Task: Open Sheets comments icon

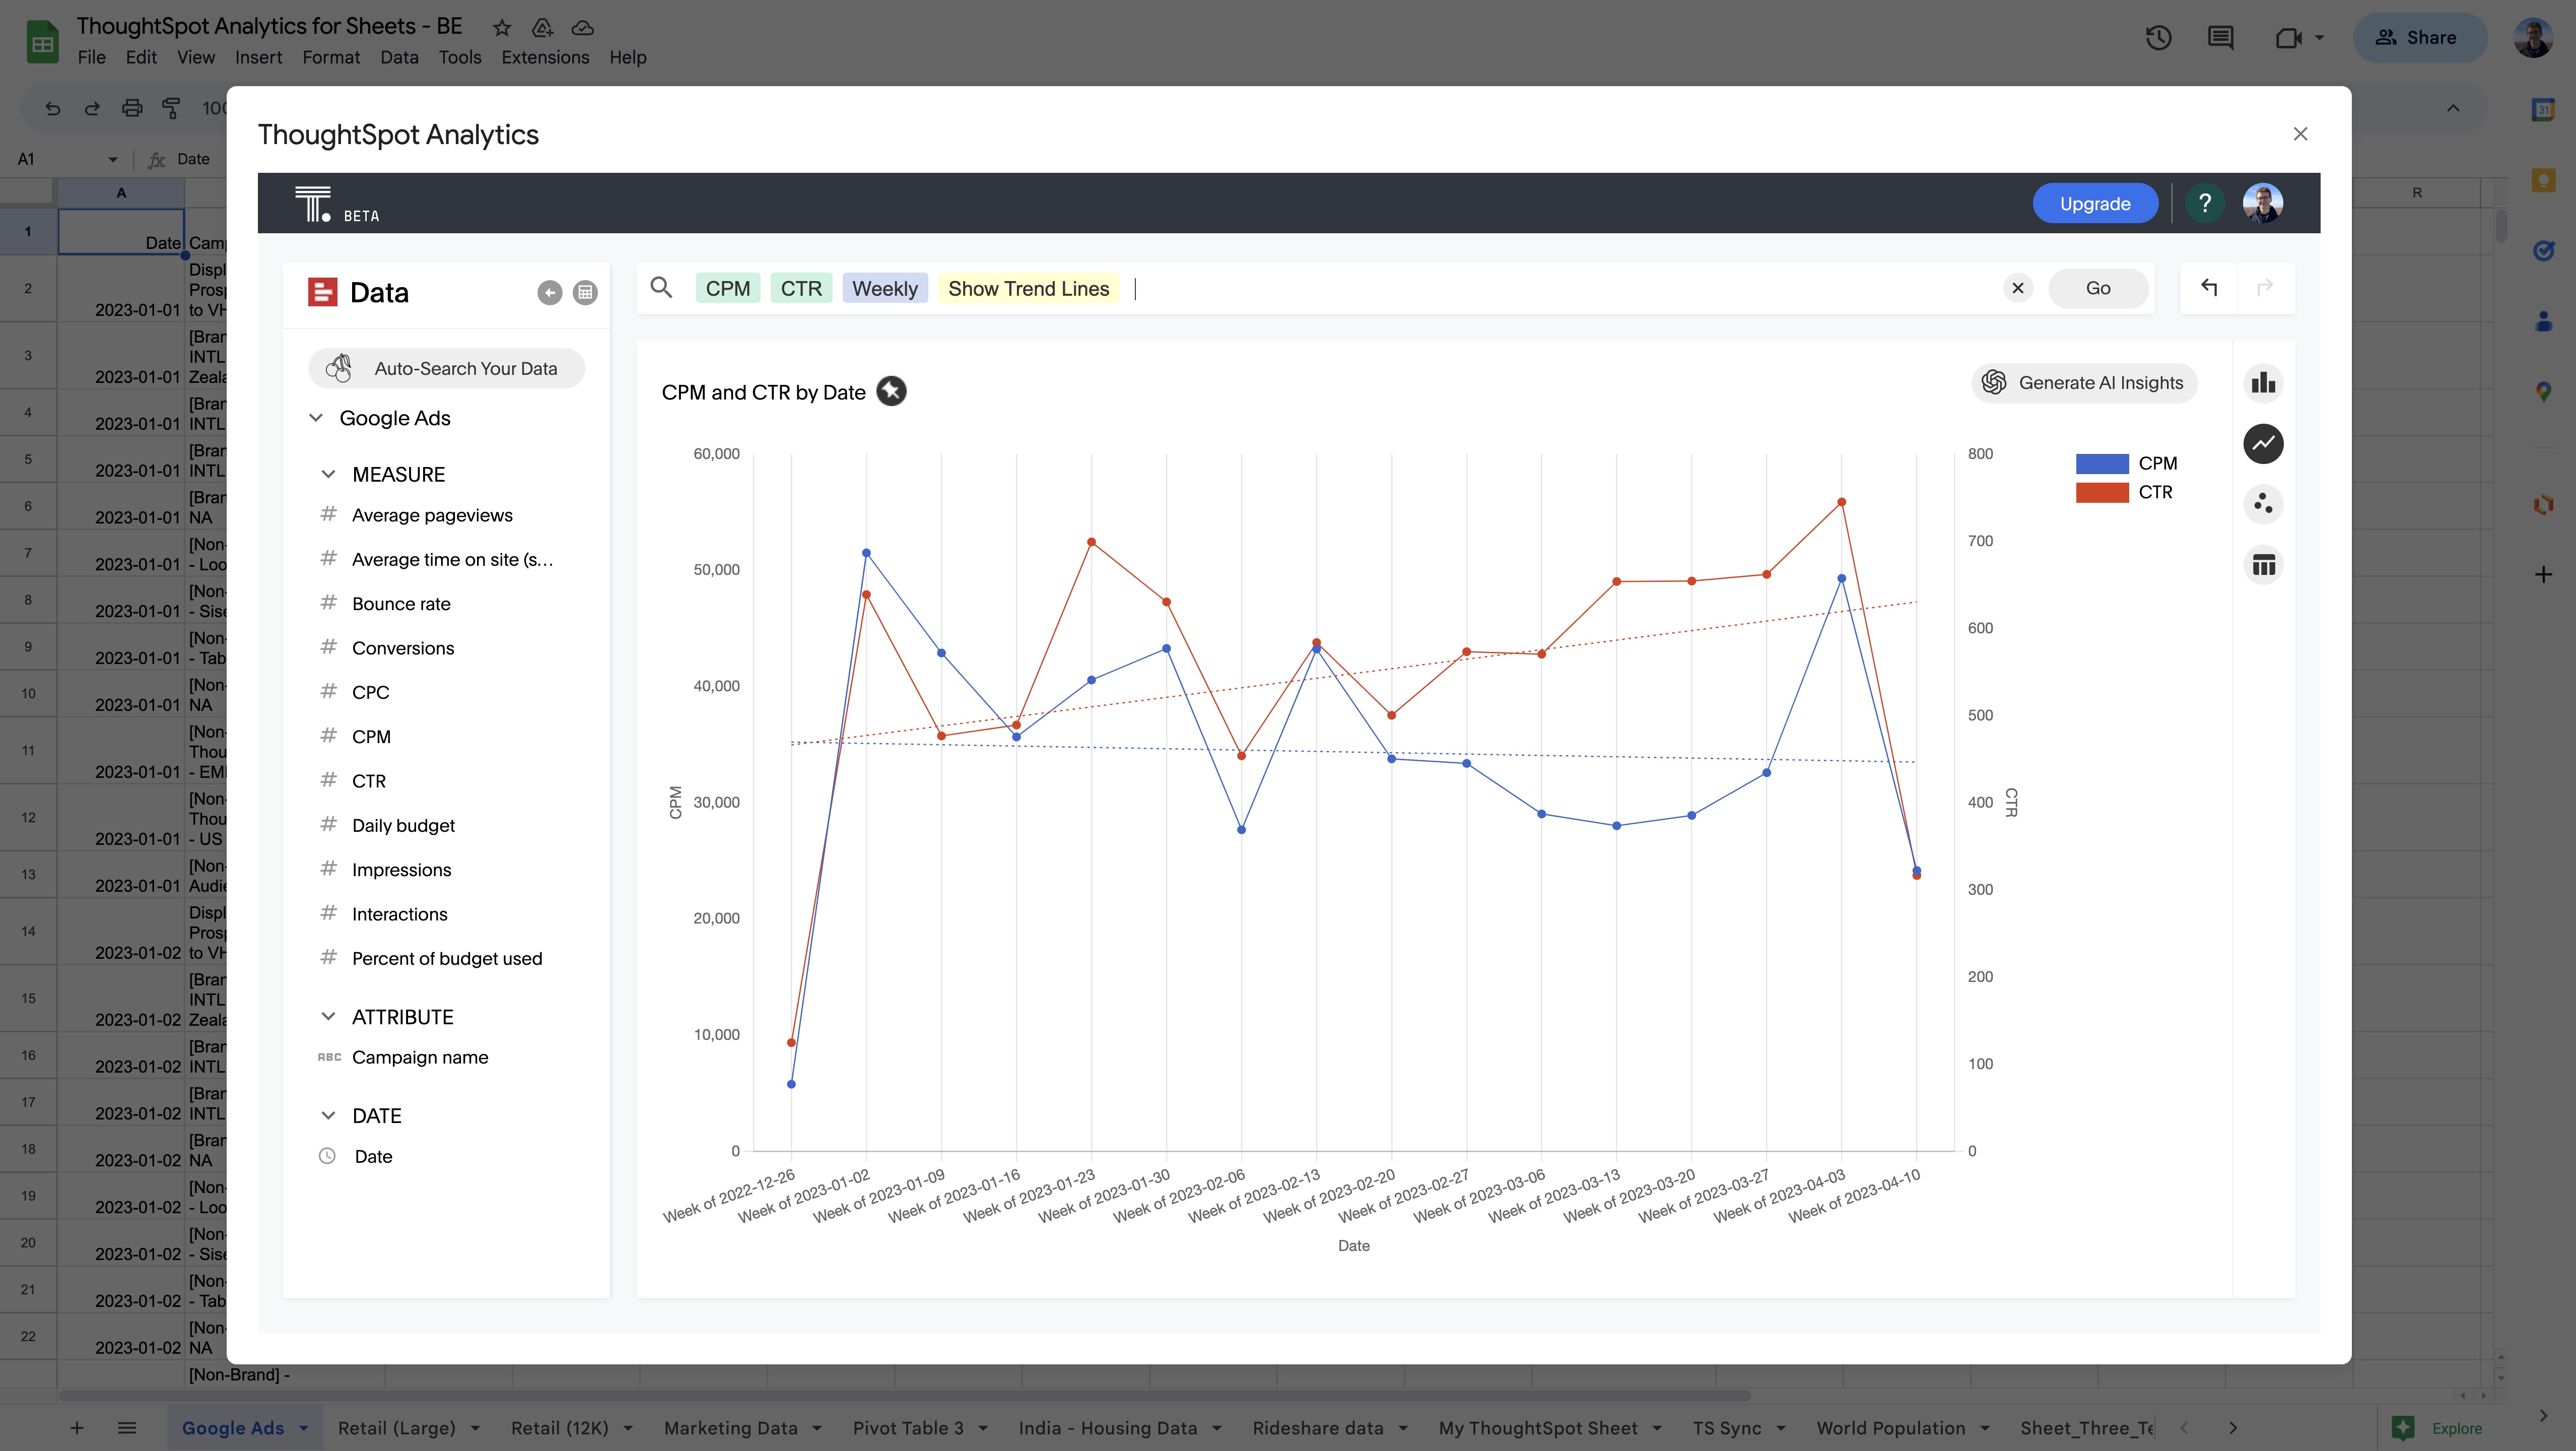Action: (x=2220, y=38)
